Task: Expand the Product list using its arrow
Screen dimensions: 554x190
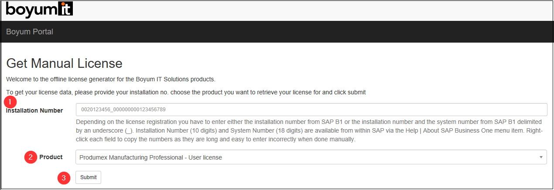Action: coord(540,157)
